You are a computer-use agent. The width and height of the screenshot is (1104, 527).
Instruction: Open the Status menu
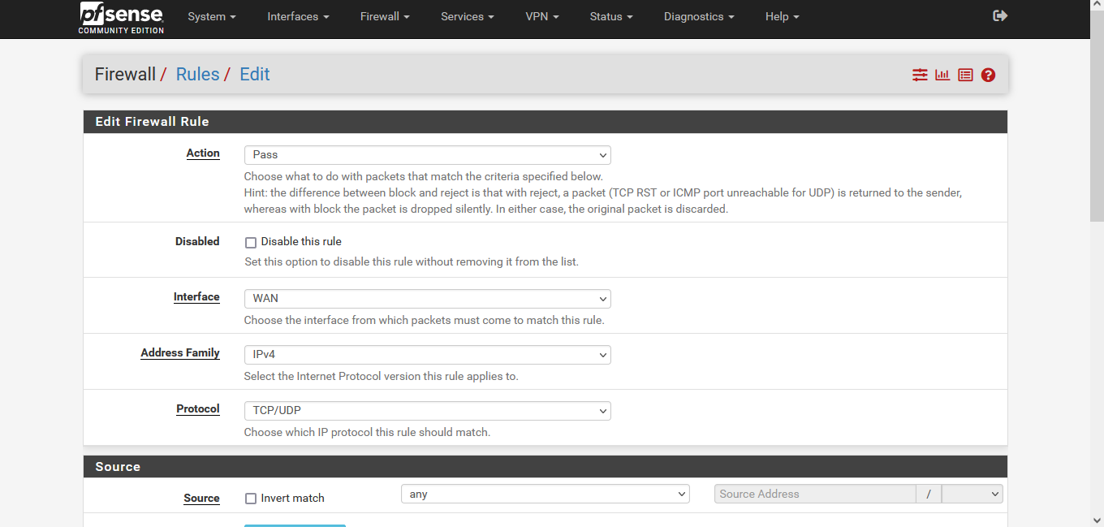tap(611, 16)
